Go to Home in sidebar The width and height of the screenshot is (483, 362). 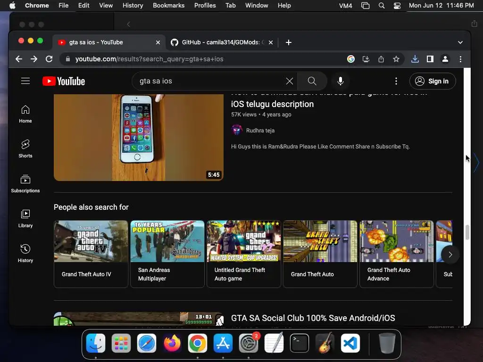coord(25,114)
